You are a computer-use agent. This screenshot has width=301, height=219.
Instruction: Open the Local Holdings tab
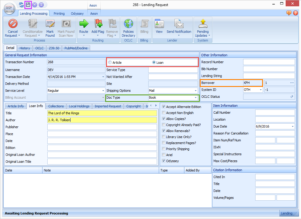pyautogui.click(x=79, y=106)
